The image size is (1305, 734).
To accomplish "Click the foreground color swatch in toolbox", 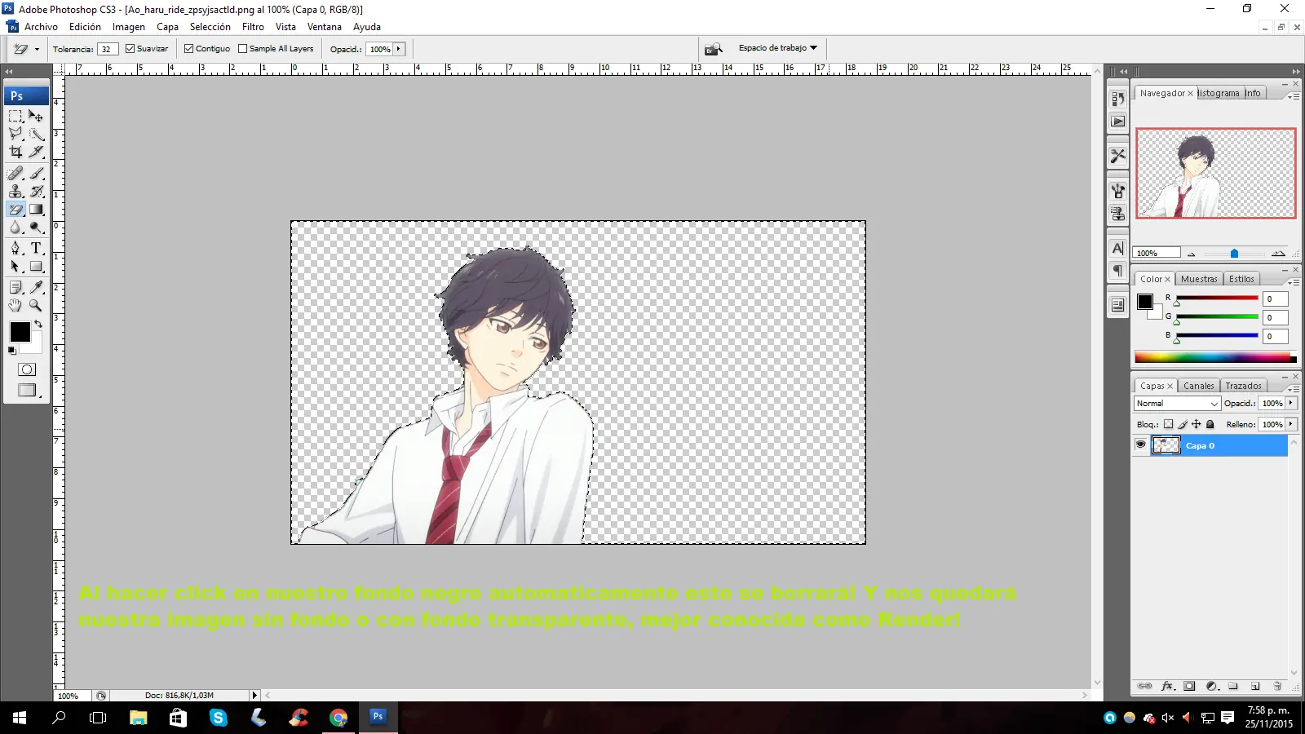I will point(20,332).
